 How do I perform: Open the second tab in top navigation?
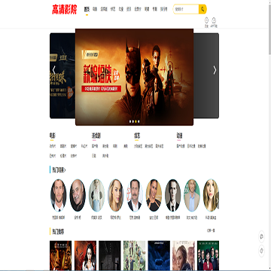tap(95, 10)
